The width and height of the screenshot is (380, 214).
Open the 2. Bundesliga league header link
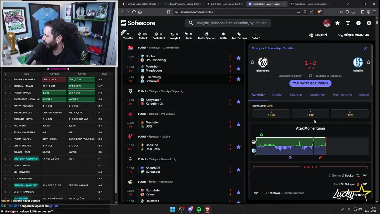170,48
